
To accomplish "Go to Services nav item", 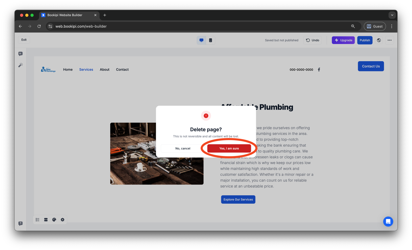I will click(x=86, y=70).
